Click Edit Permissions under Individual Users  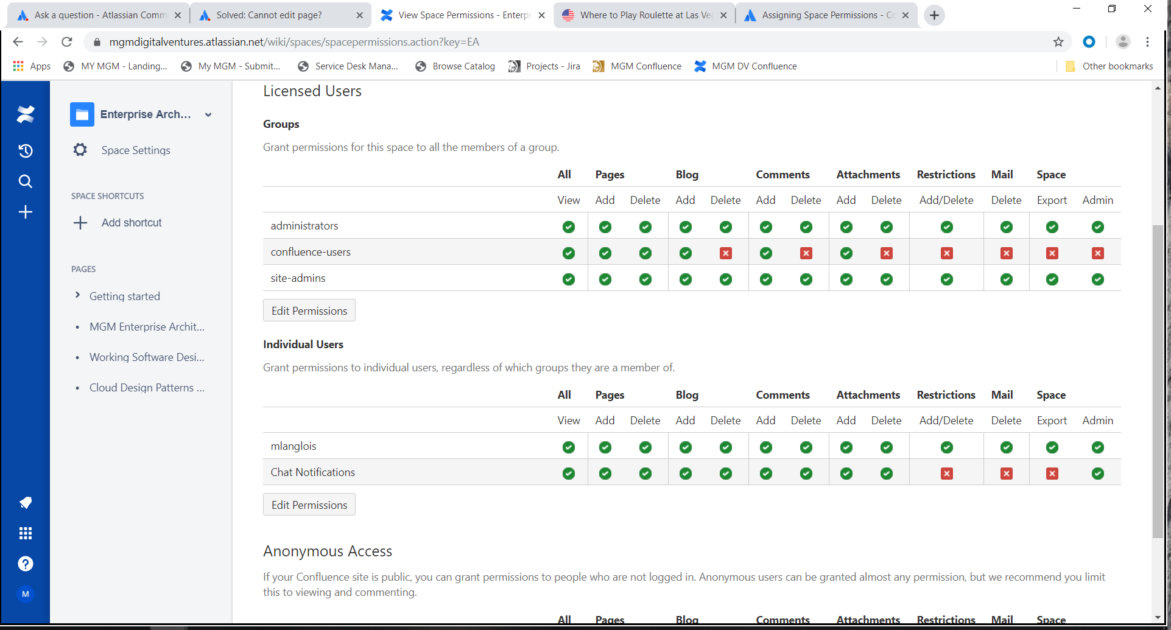tap(309, 505)
